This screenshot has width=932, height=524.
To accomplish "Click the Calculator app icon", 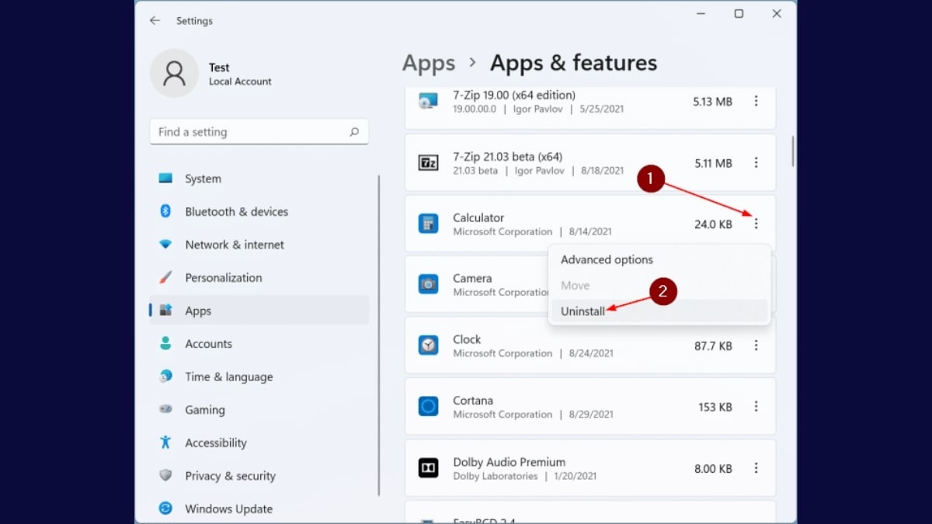I will (428, 224).
